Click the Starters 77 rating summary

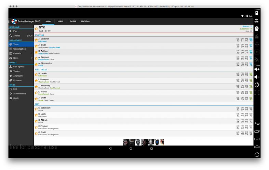247,27
